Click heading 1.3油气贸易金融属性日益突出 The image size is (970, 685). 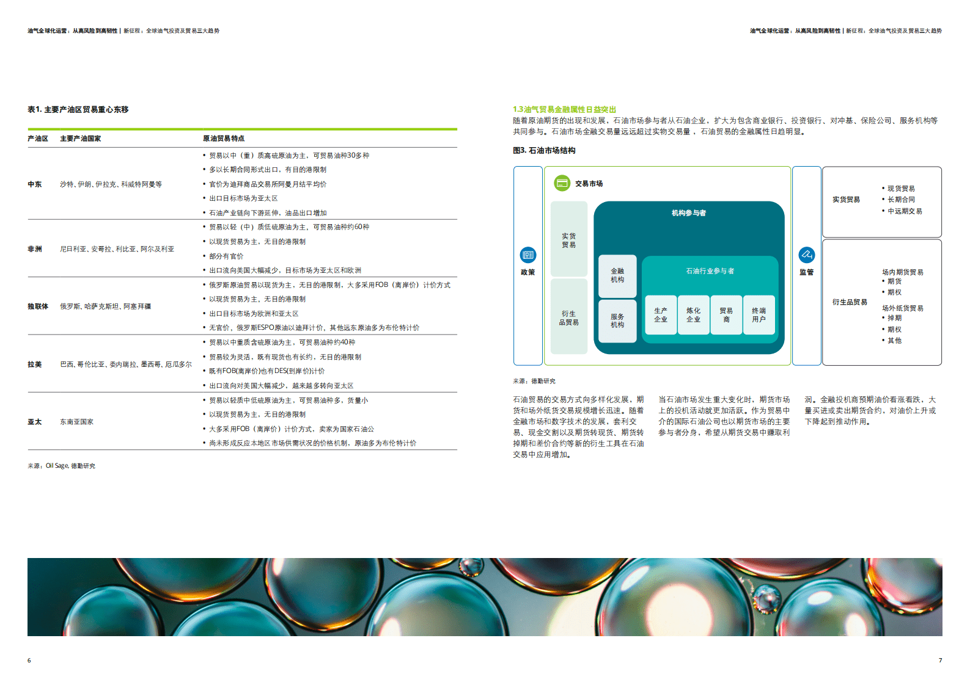click(x=564, y=110)
